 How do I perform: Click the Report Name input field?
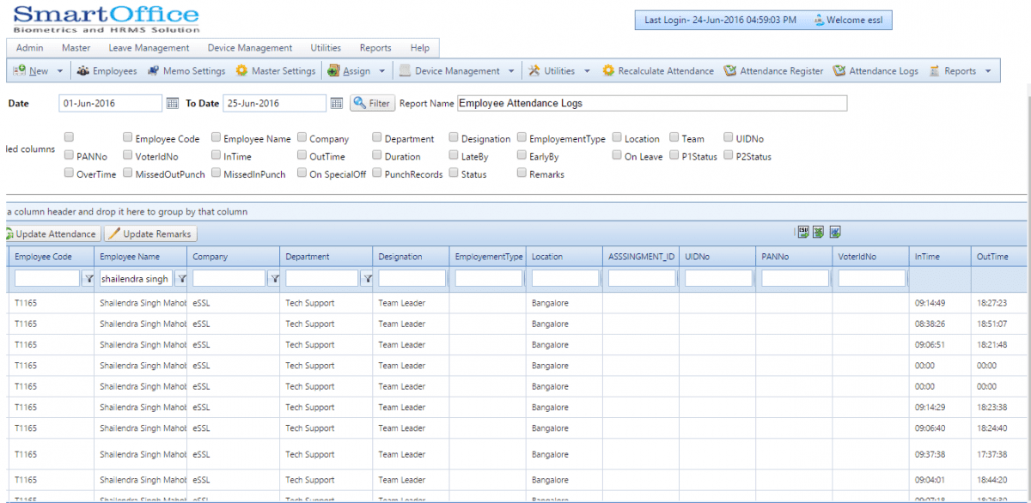coord(652,103)
